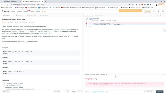This screenshot has height=93, width=166.
Task: Click the LeetCode logo
Action: coord(5,11)
